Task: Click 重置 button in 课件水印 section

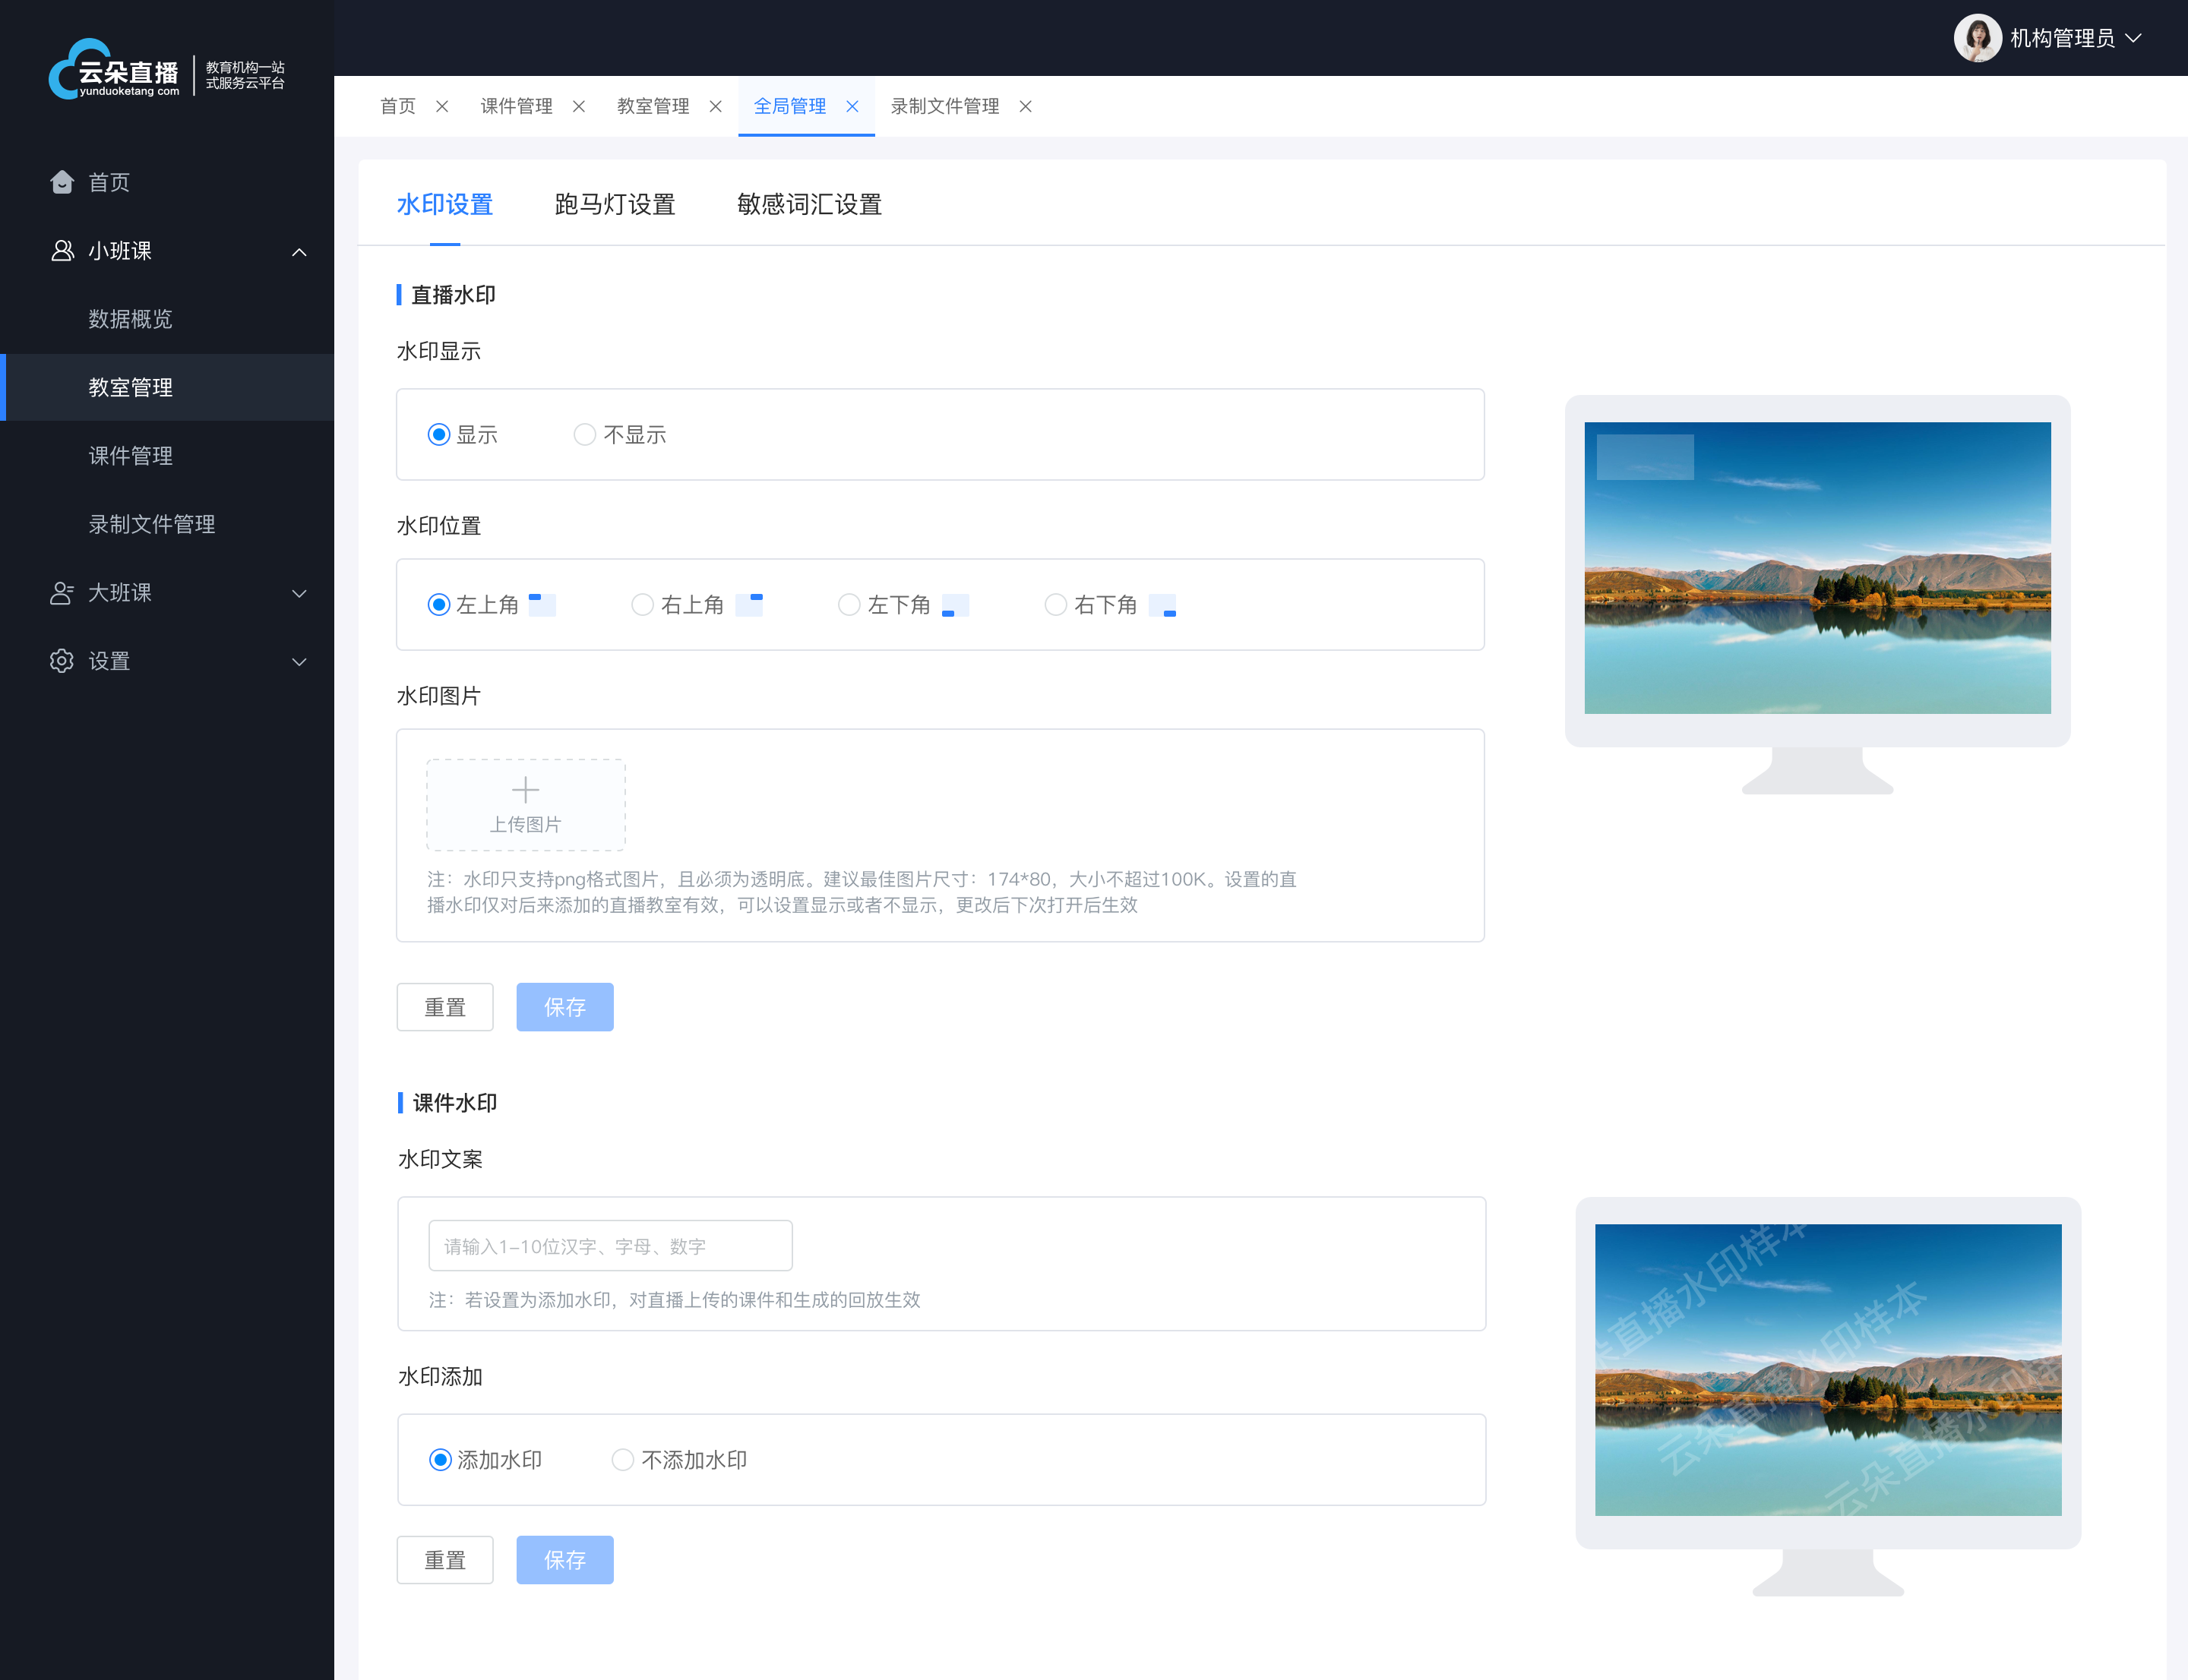Action: click(x=447, y=1560)
